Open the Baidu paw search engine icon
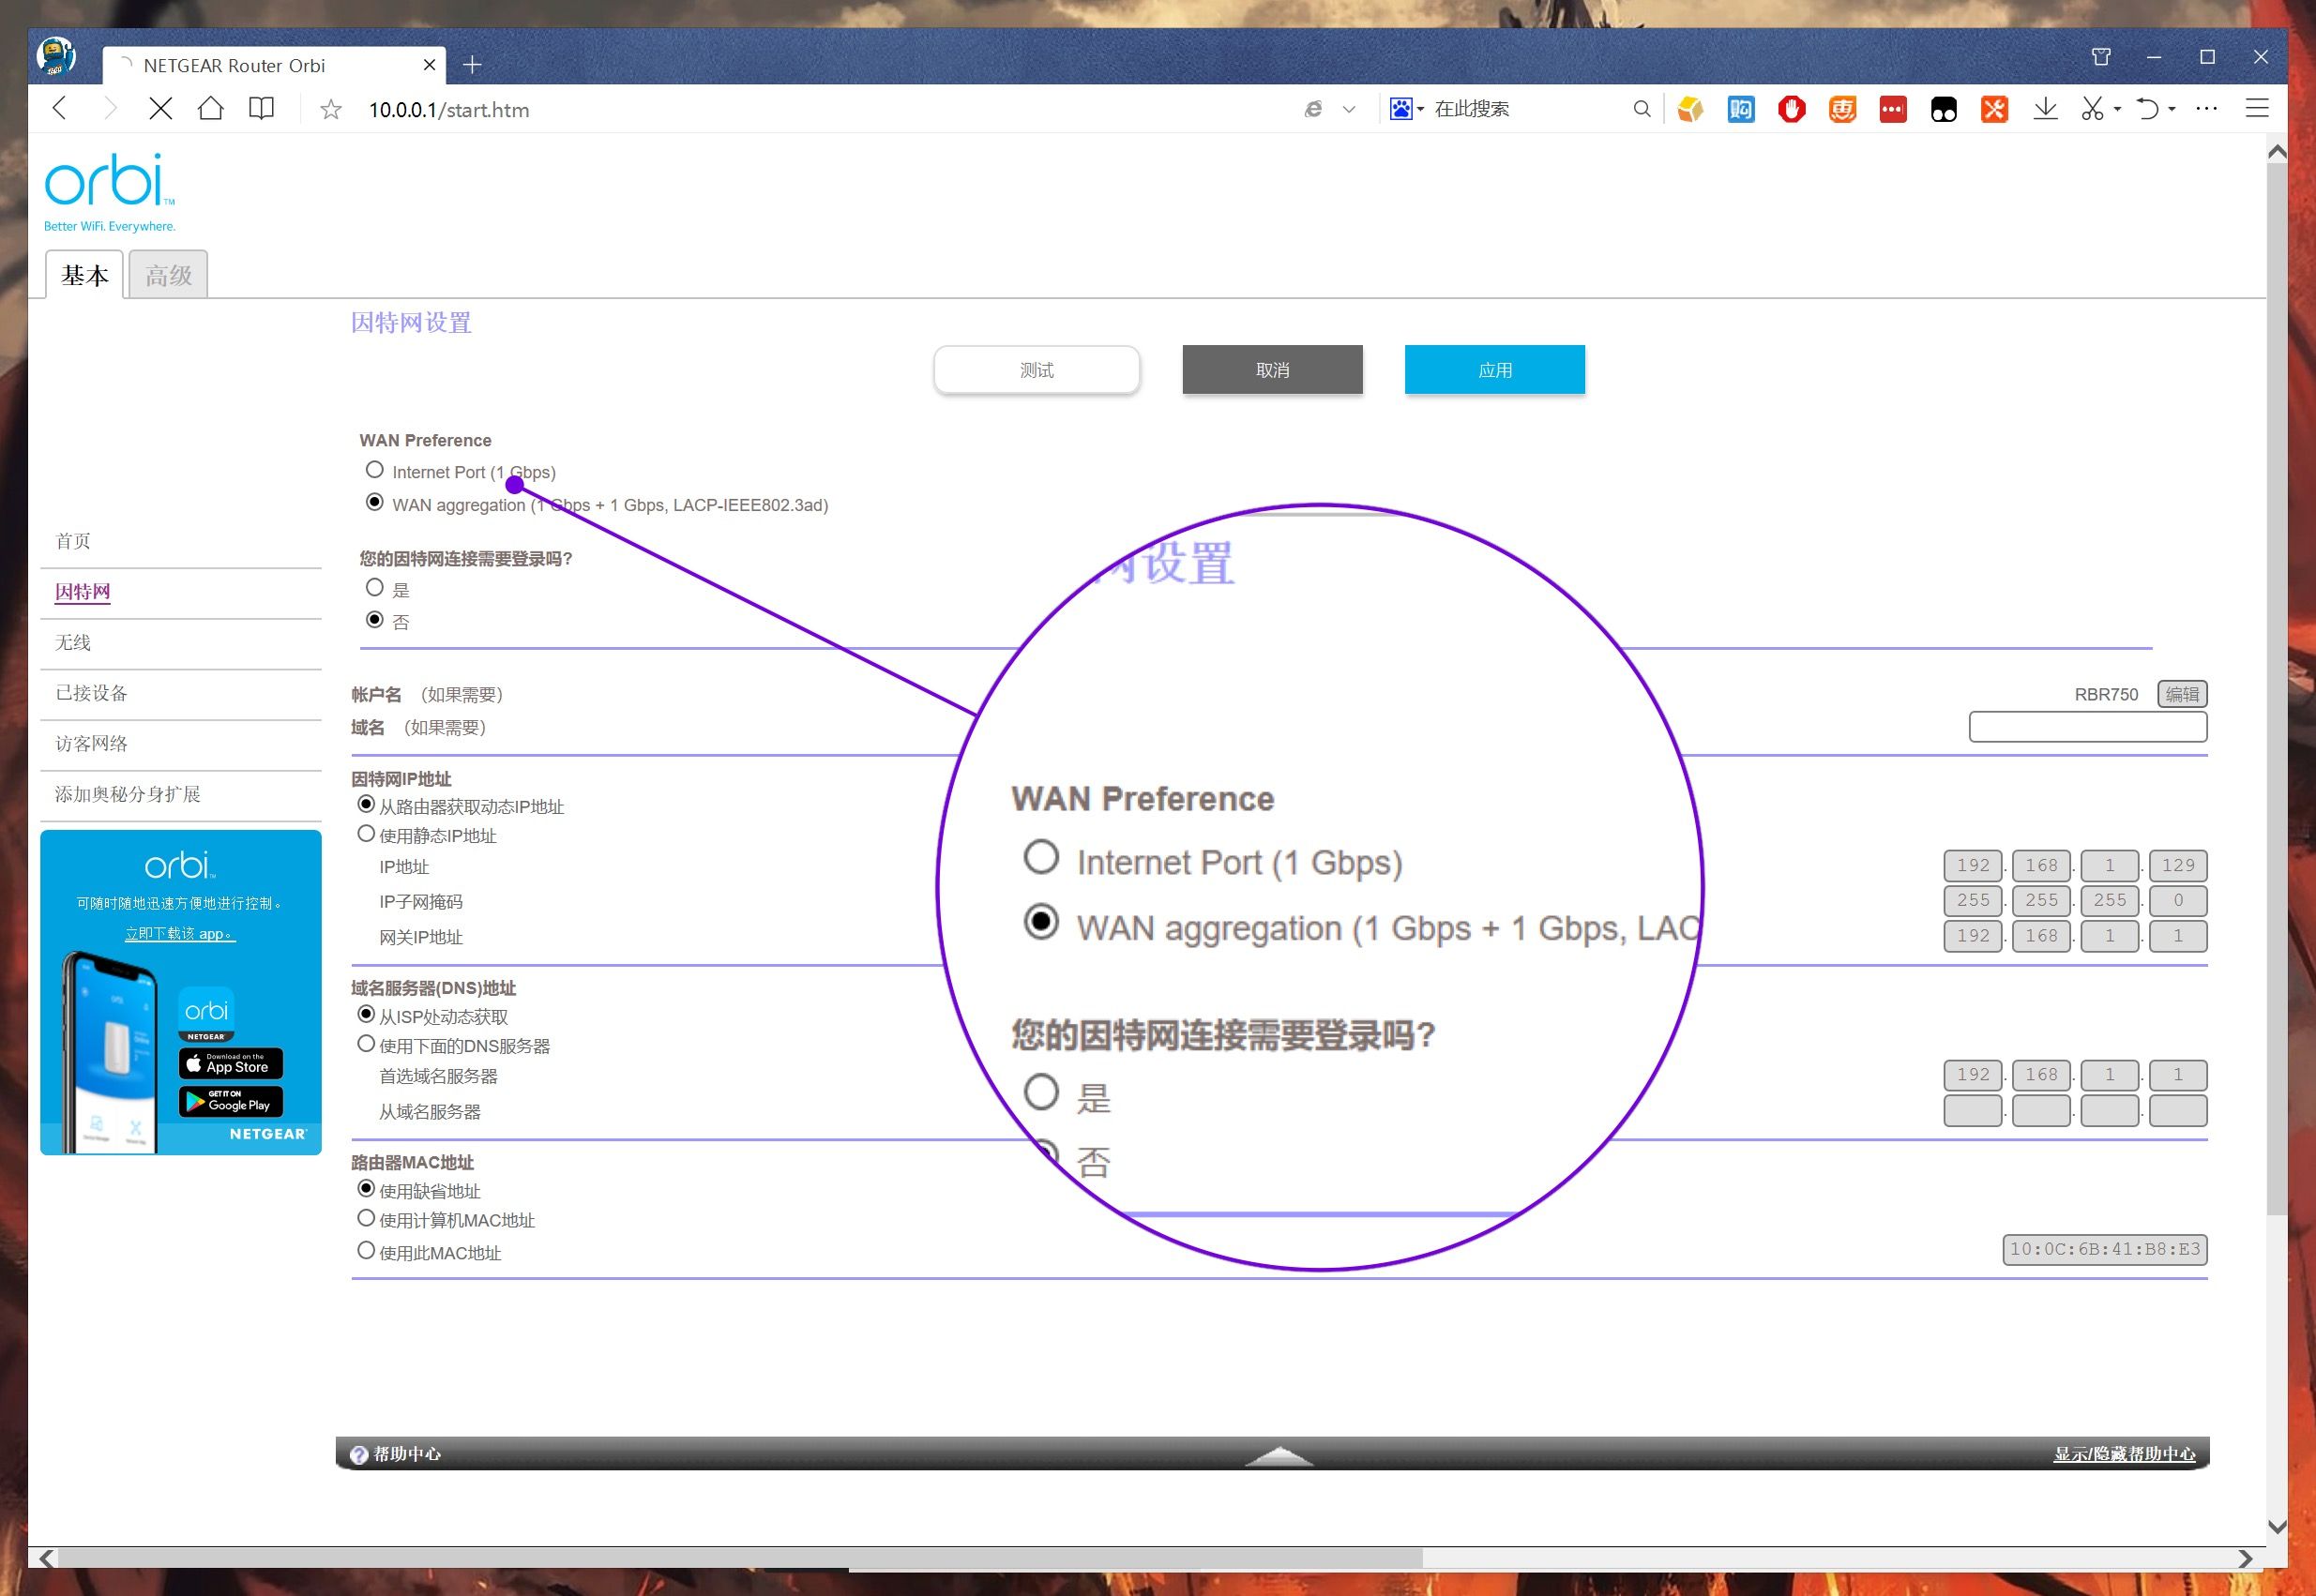 [1400, 109]
